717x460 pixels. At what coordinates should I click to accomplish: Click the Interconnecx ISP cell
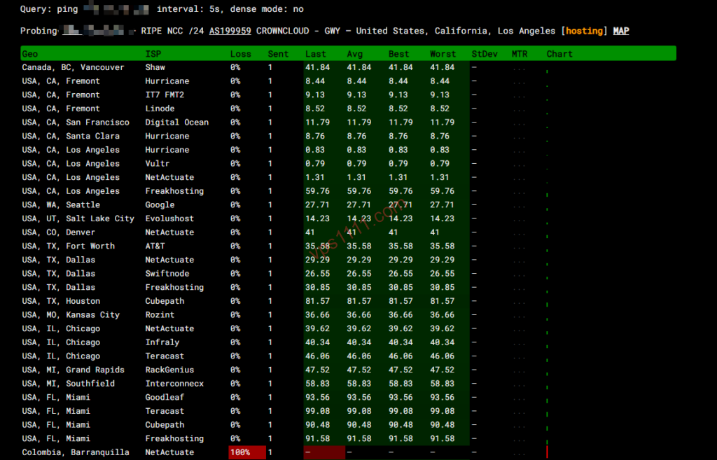point(174,383)
